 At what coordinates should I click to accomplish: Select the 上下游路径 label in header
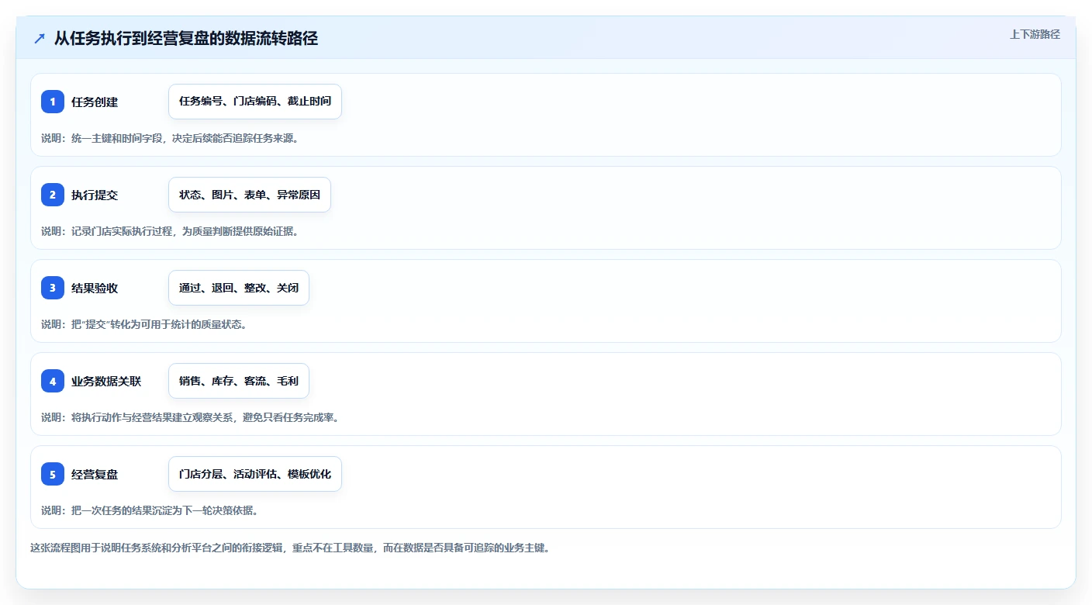(x=1035, y=34)
